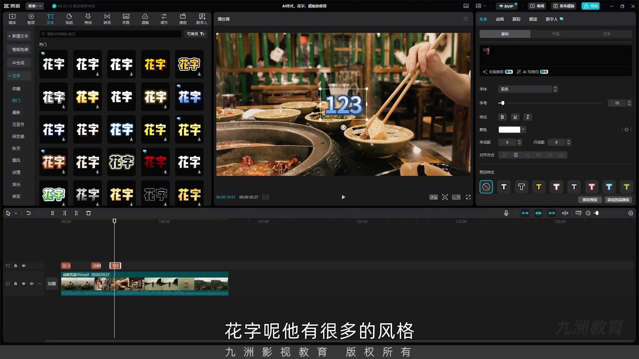Open the 数字人 digital human panel
Viewport: 639px width, 359px height.
202,19
